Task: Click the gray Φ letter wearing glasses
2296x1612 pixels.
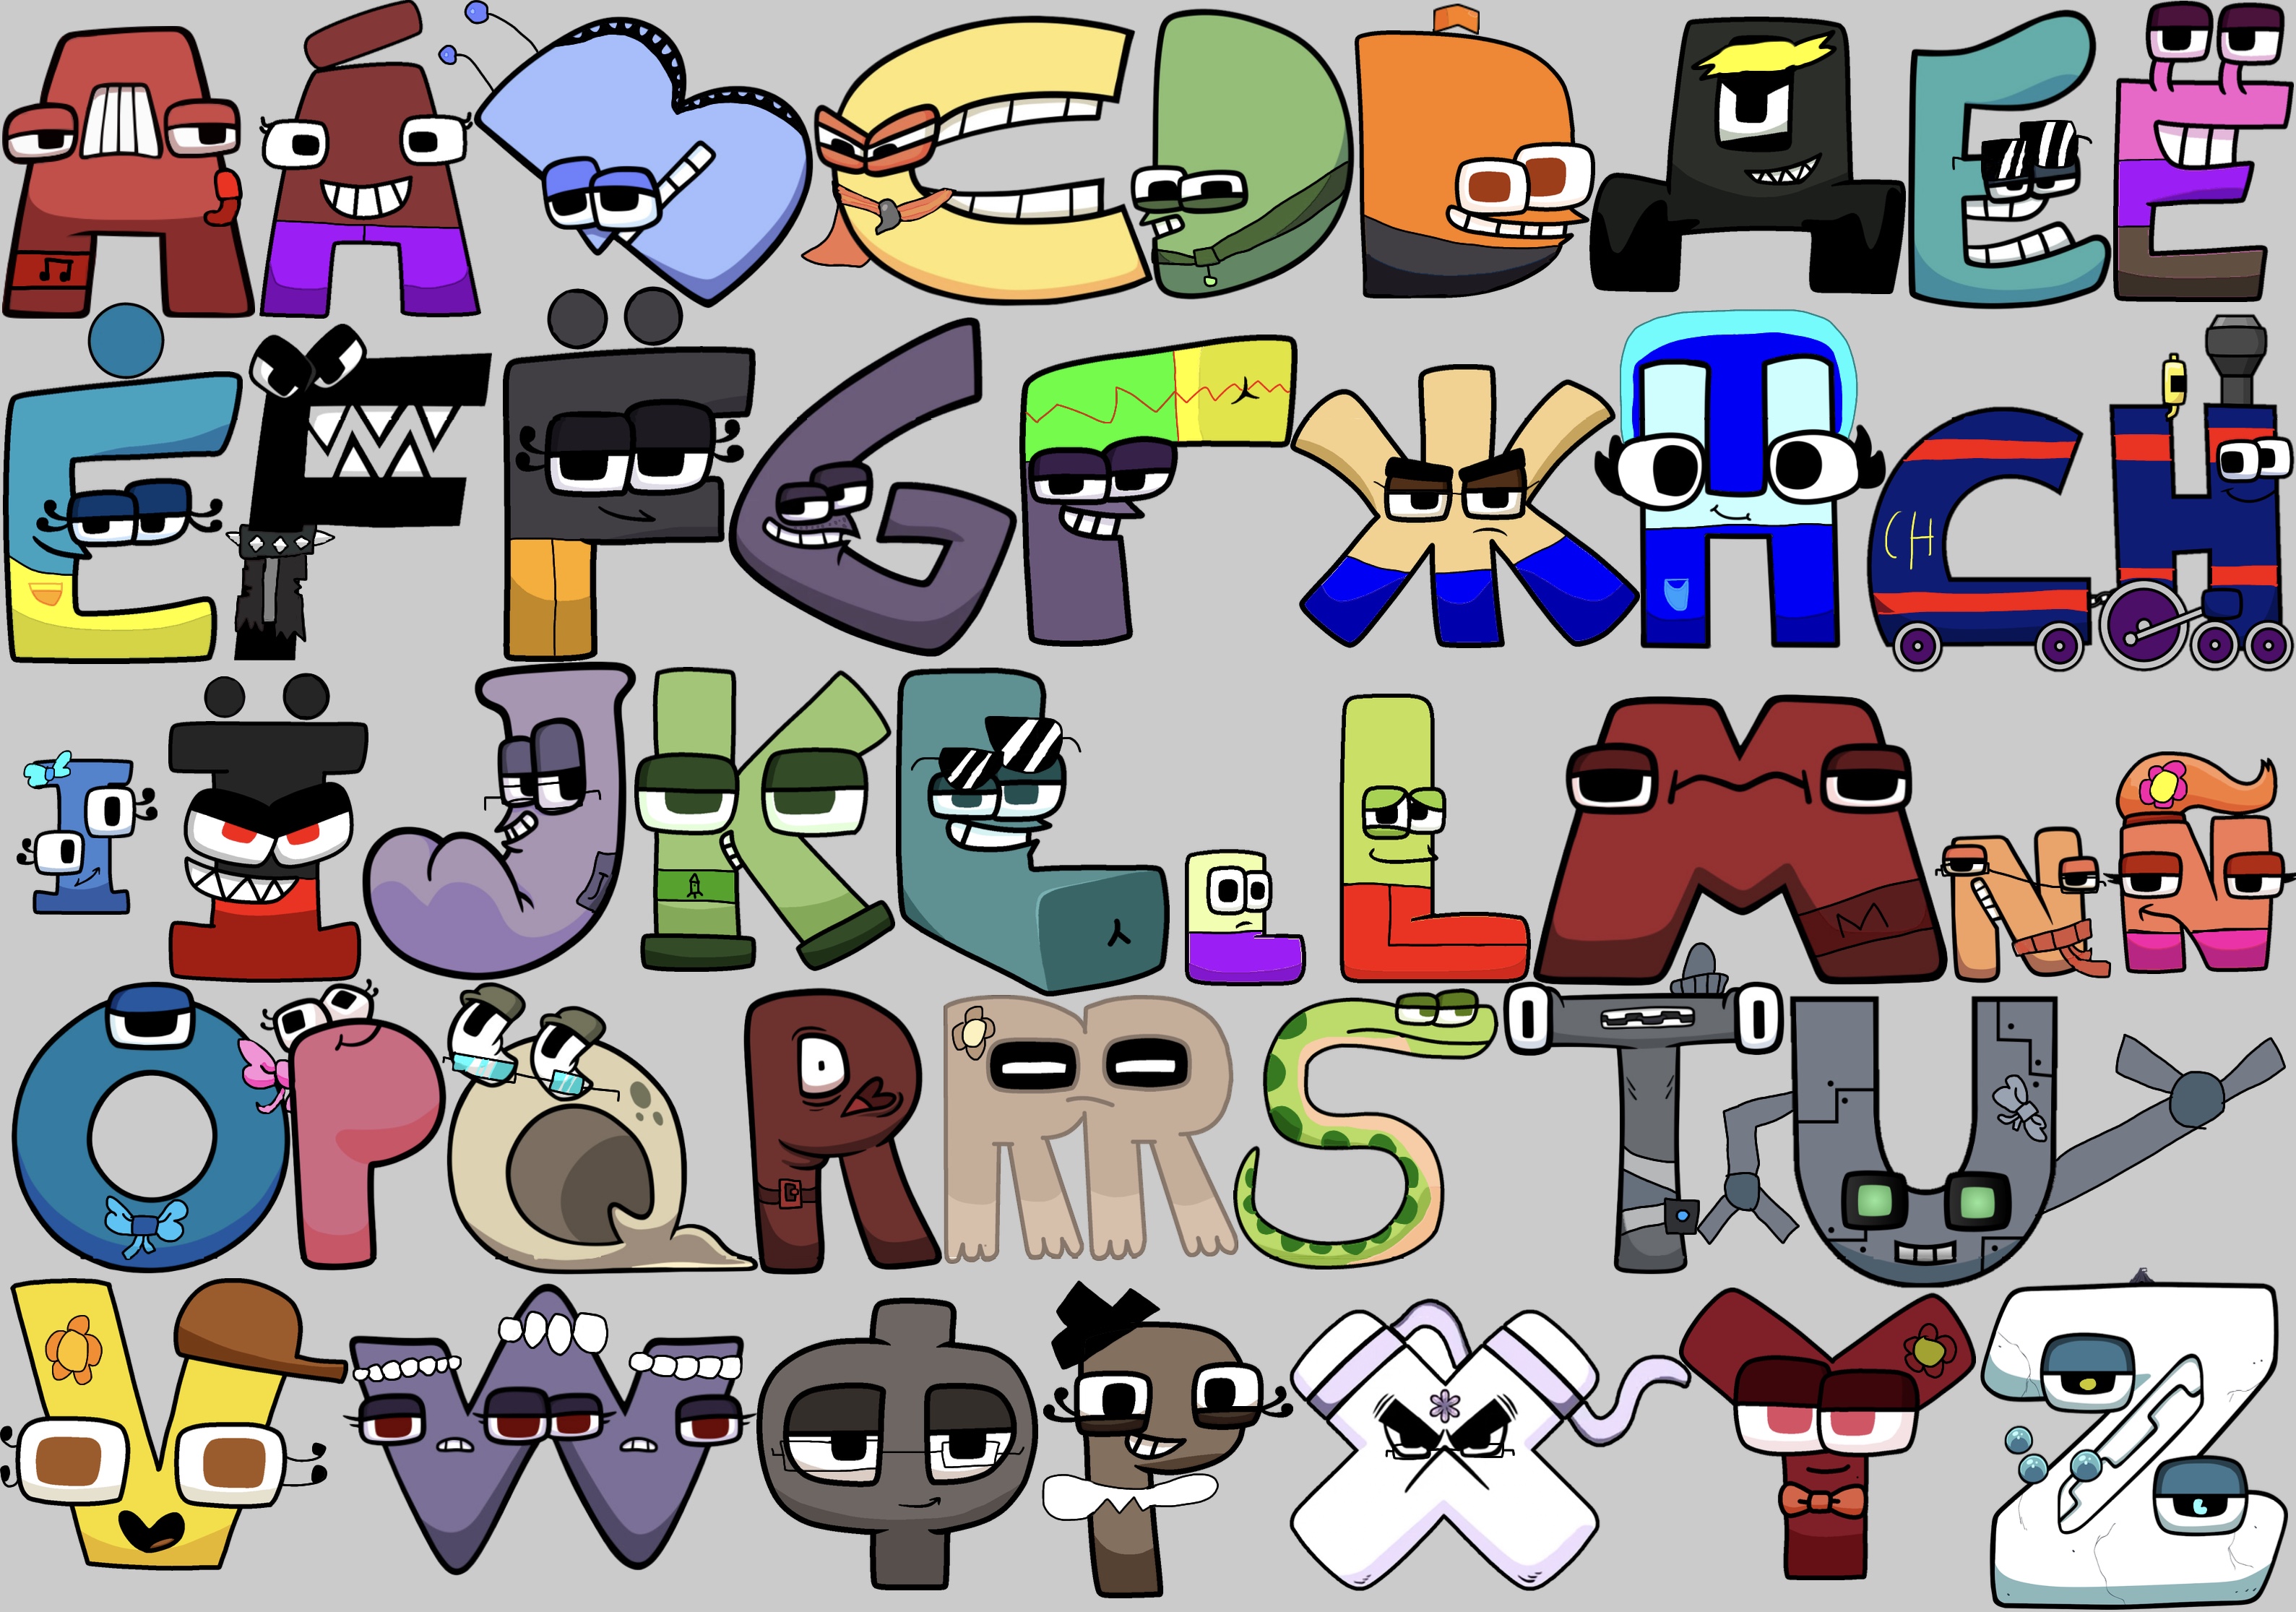Action: coord(897,1445)
